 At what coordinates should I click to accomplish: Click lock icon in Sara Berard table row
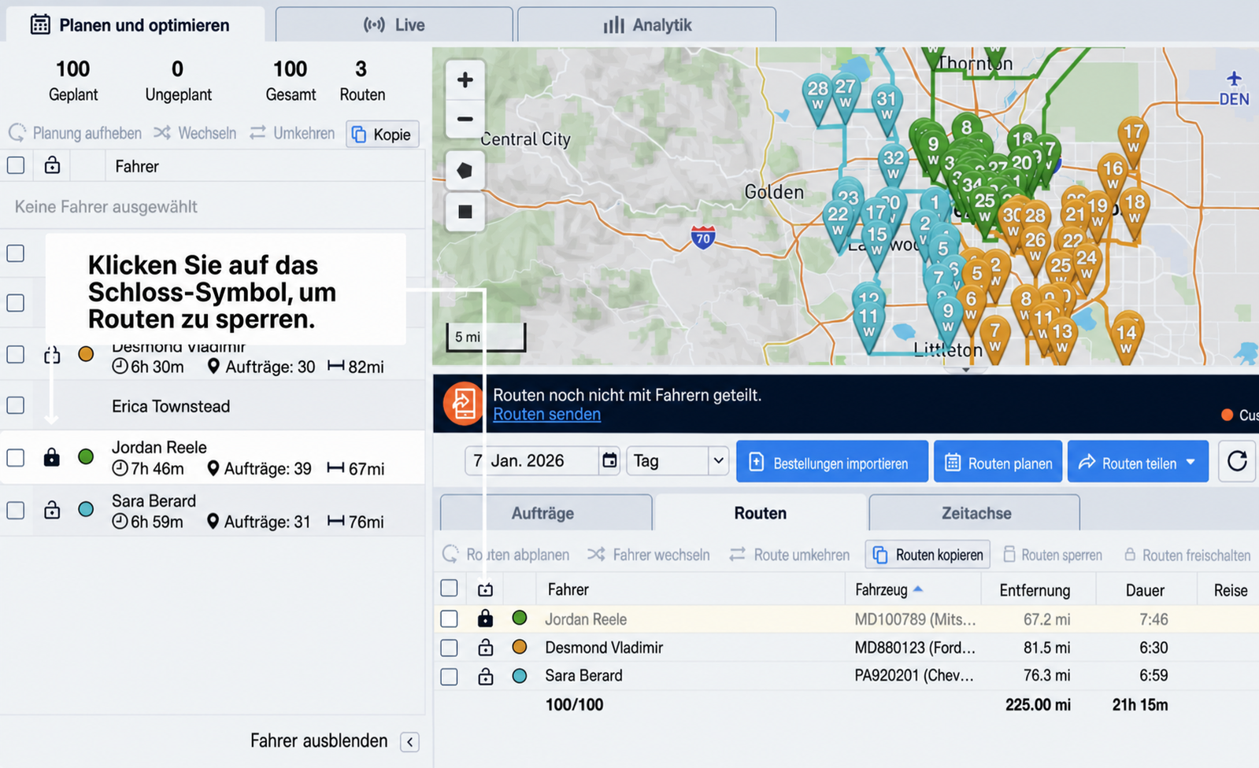tap(486, 676)
